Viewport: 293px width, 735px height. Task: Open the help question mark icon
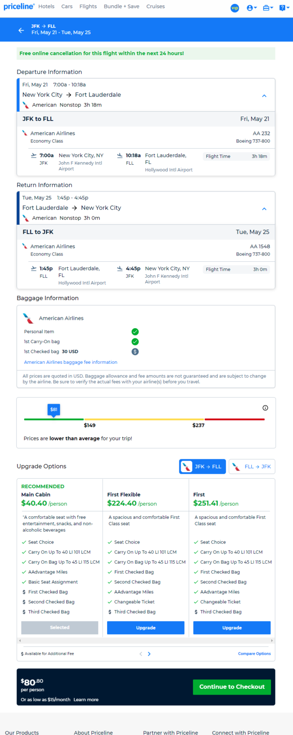[284, 8]
